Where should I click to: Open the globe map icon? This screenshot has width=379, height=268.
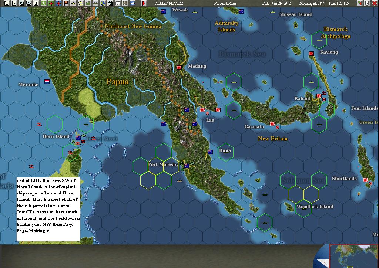(x=103, y=3)
